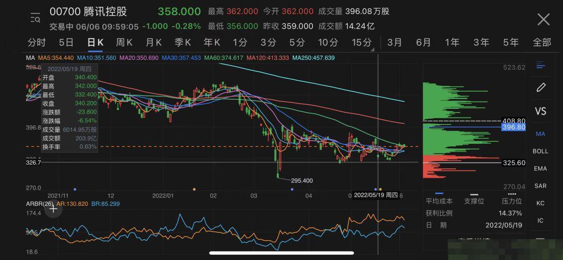Click the 00700 腾讯控股 stock title

click(88, 11)
